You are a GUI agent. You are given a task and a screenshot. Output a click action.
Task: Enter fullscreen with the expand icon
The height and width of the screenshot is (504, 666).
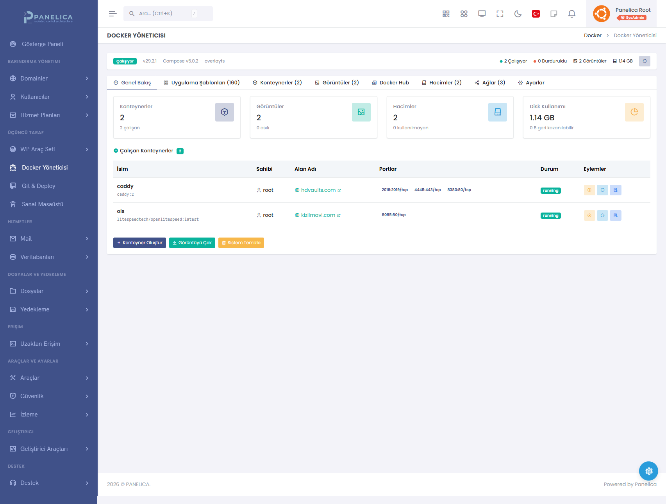[500, 14]
